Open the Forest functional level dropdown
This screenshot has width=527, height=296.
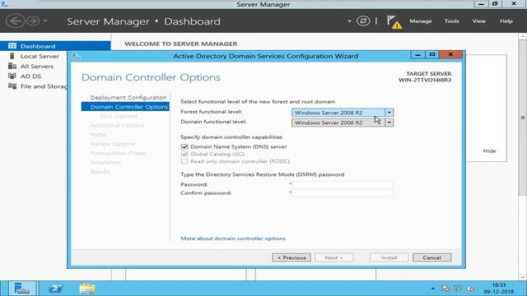(343, 113)
